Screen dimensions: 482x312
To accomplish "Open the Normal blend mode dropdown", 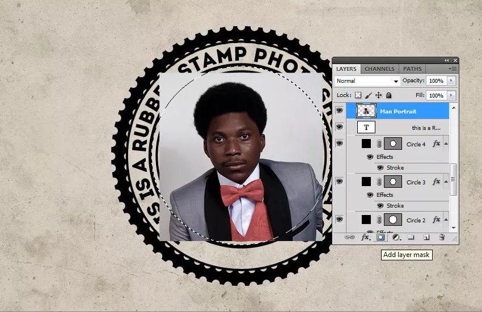I will click(x=367, y=81).
